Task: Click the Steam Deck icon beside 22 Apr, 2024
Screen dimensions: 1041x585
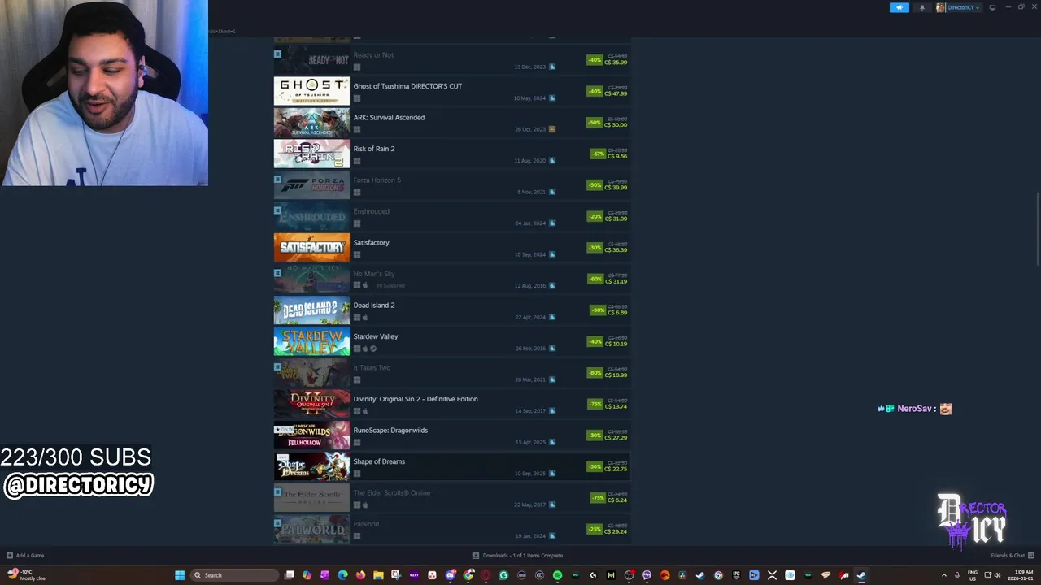Action: click(552, 317)
